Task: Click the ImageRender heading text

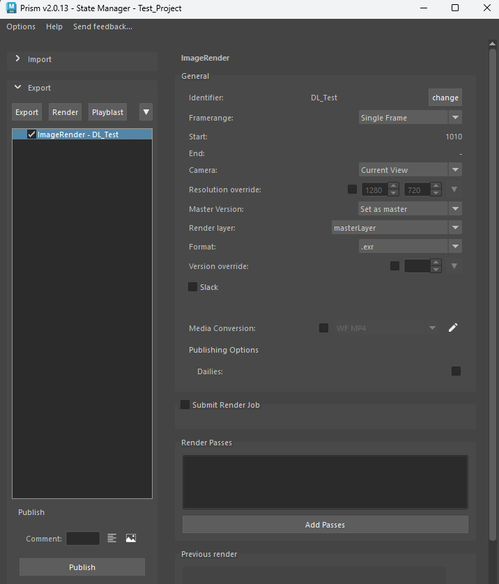Action: pos(205,58)
